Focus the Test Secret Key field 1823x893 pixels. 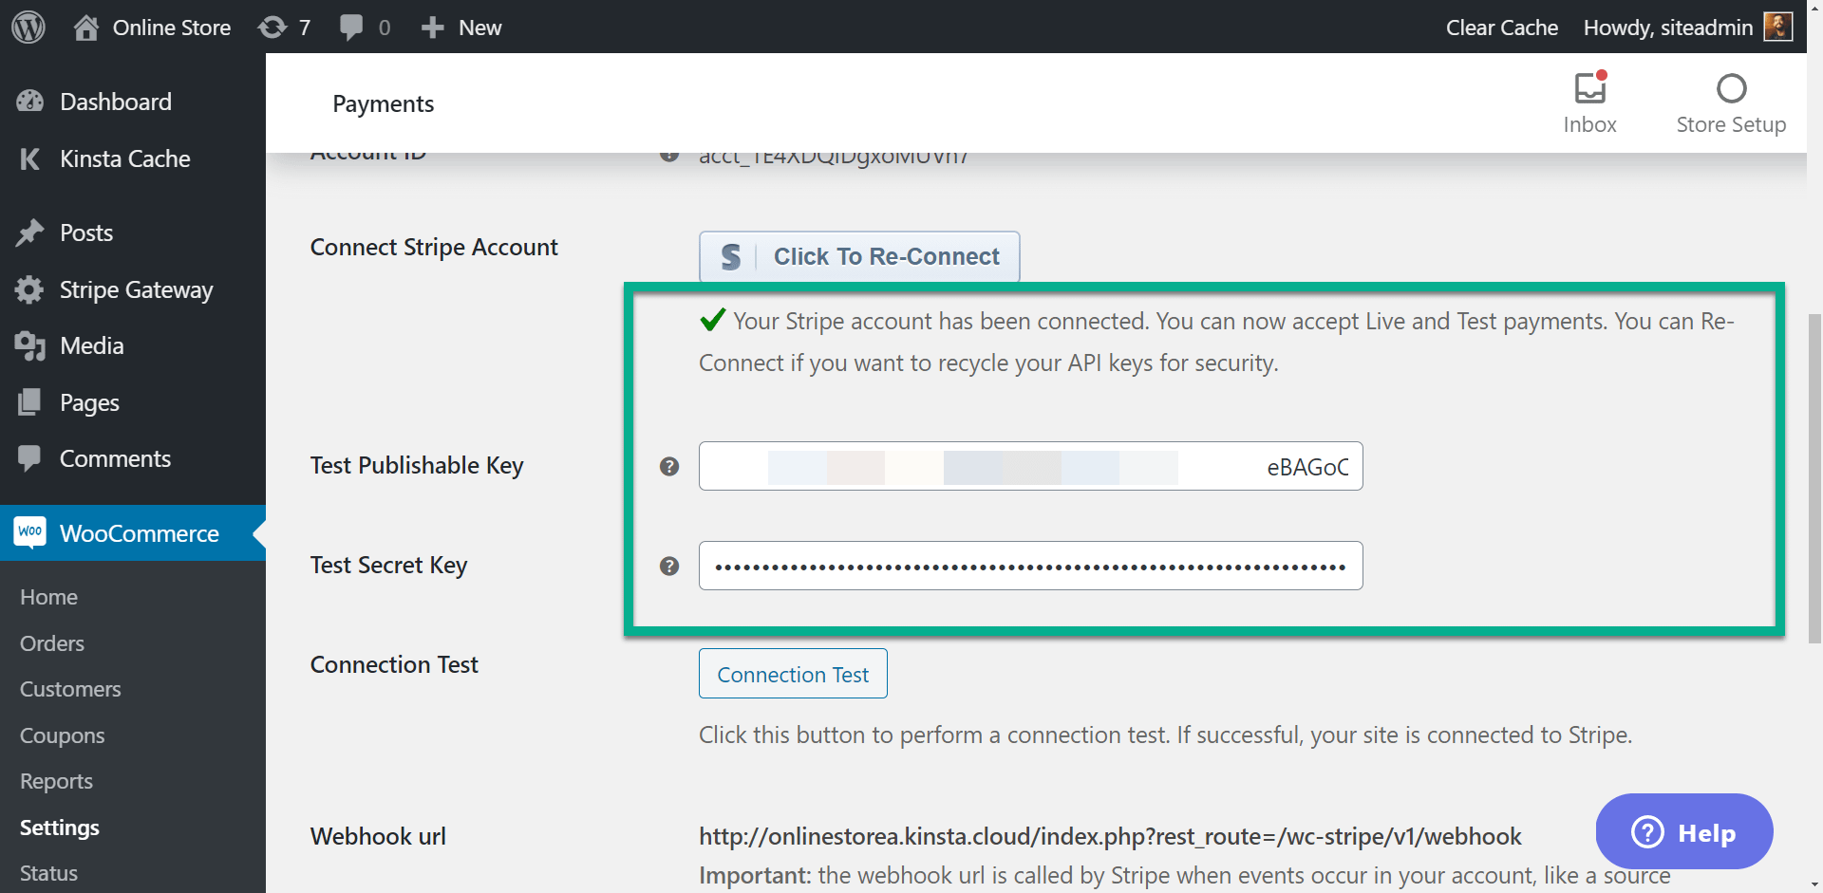coord(1031,566)
